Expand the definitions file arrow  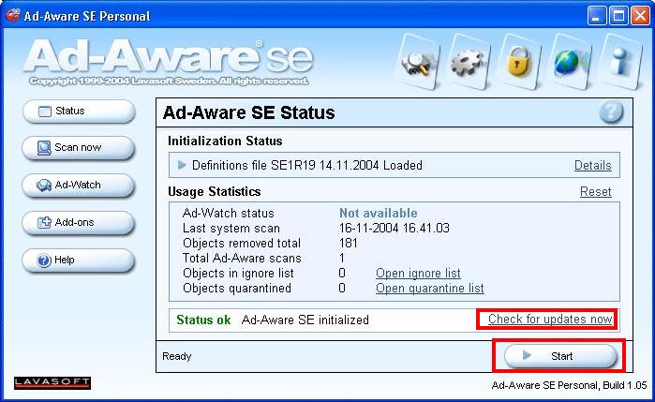[x=182, y=165]
